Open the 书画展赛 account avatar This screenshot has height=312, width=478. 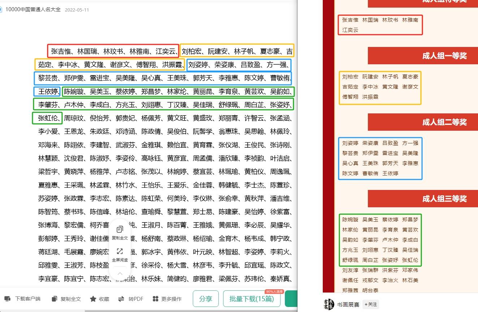[x=329, y=304]
